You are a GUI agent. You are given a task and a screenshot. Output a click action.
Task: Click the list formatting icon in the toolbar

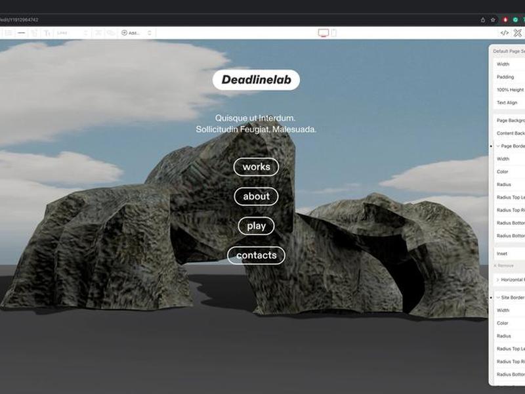coord(9,33)
